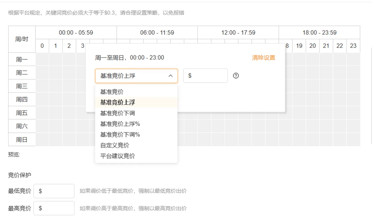The width and height of the screenshot is (372, 216).
Task: Select the 周日 row header
Action: 22,139
